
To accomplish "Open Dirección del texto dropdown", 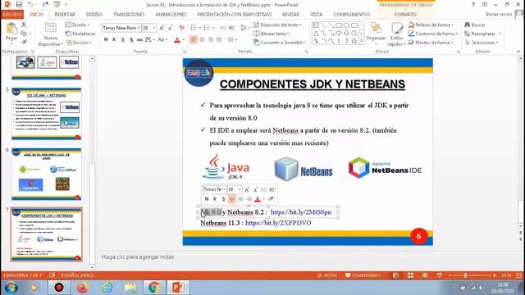I will [277, 25].
